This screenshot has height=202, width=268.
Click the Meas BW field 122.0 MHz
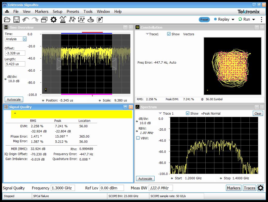point(161,188)
